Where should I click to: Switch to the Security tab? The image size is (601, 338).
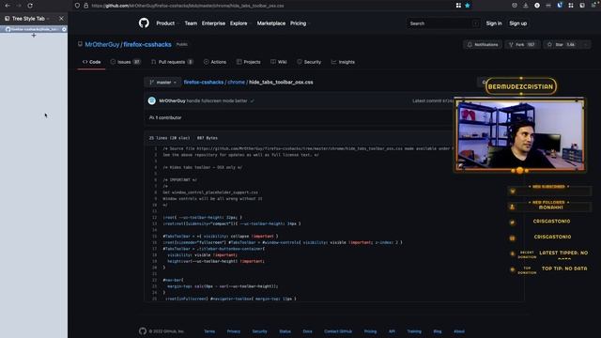click(x=309, y=62)
